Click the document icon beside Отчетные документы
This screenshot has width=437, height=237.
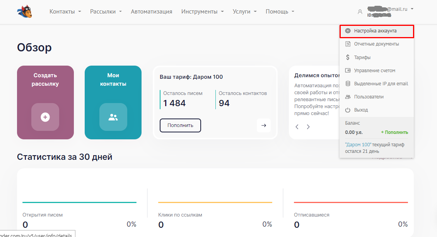click(x=348, y=44)
